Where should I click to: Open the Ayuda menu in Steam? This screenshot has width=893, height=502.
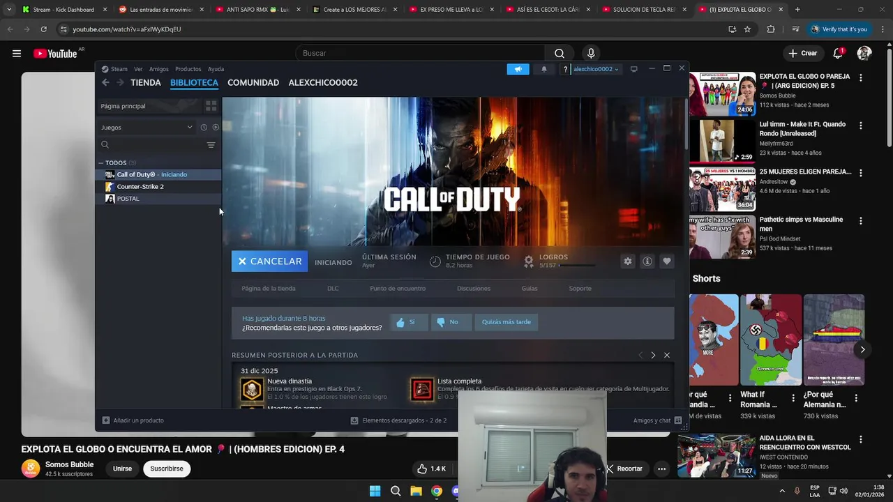216,69
